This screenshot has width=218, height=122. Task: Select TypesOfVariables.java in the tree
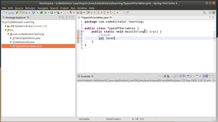pos(28,46)
